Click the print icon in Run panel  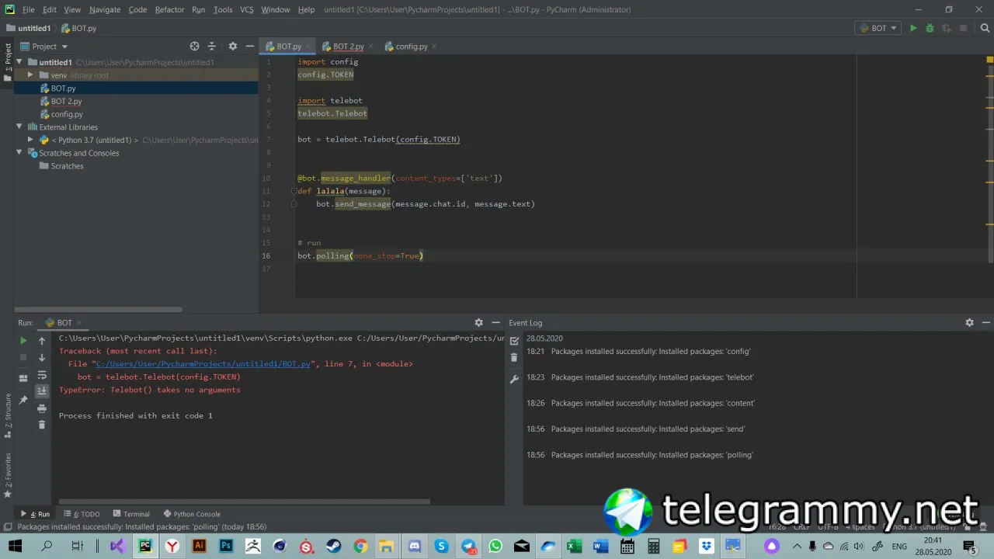click(x=42, y=408)
